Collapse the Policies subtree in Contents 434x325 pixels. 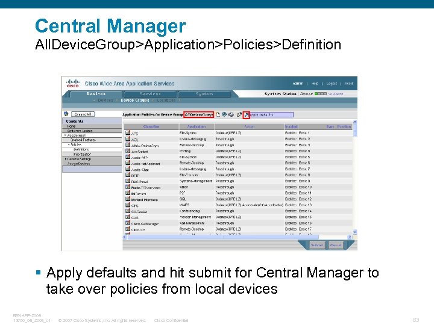click(69, 144)
